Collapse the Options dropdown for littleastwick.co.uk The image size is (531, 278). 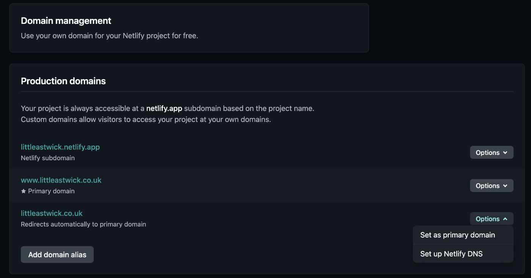tap(491, 219)
